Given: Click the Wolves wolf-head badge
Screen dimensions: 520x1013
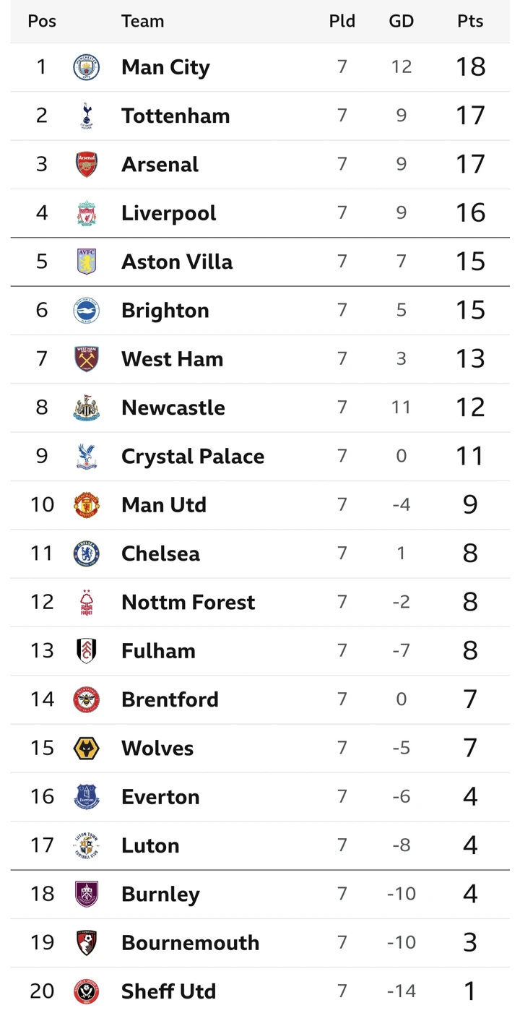Looking at the screenshot, I should pyautogui.click(x=87, y=749).
